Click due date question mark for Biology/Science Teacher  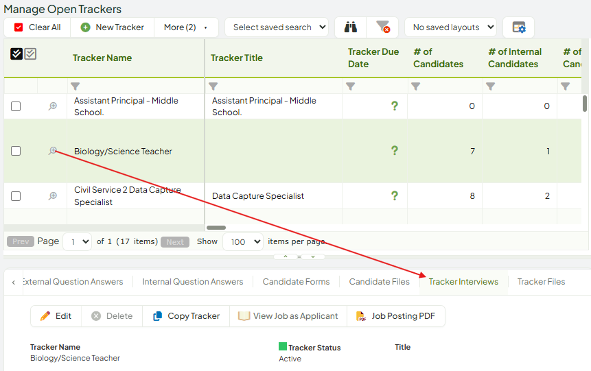coord(394,151)
